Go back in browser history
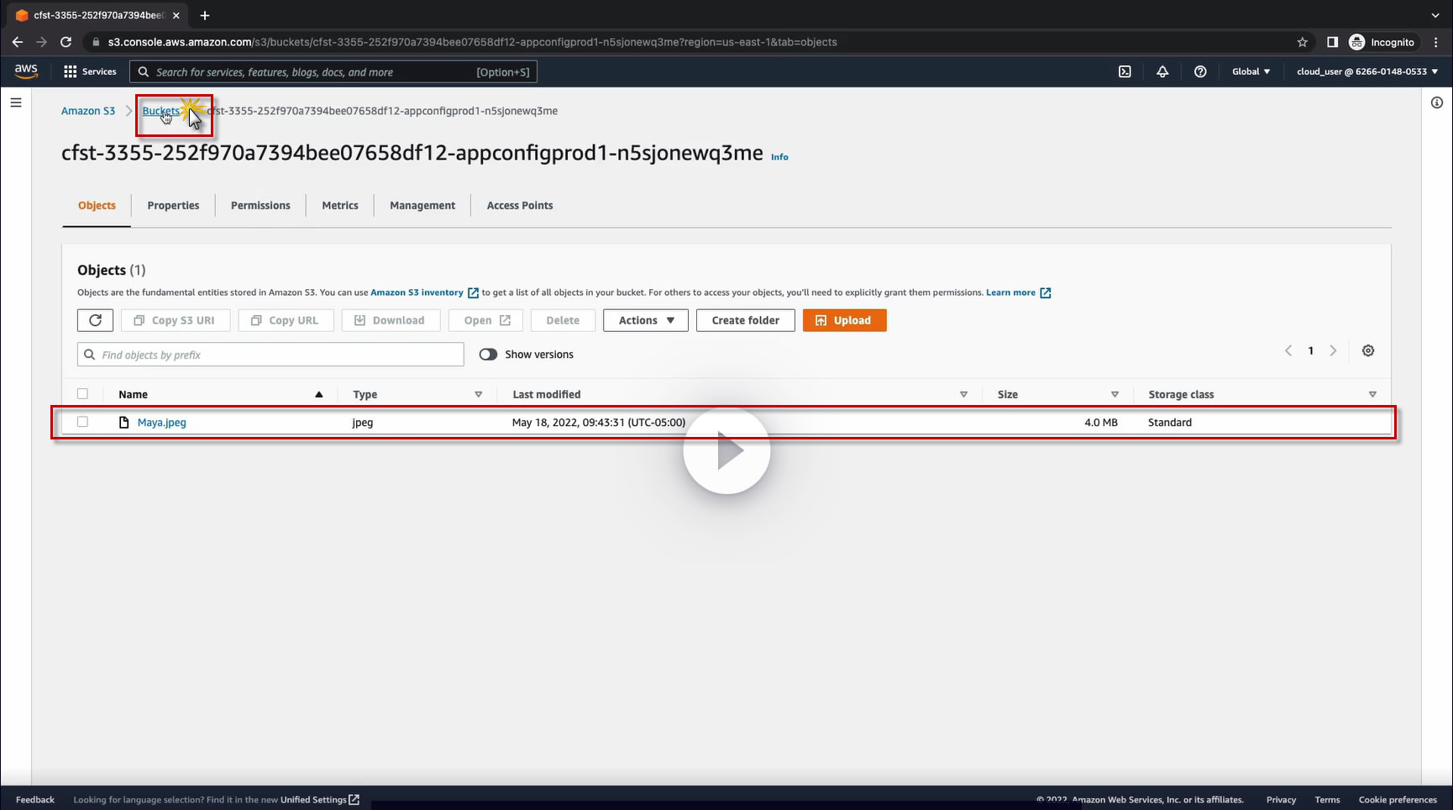 tap(18, 42)
